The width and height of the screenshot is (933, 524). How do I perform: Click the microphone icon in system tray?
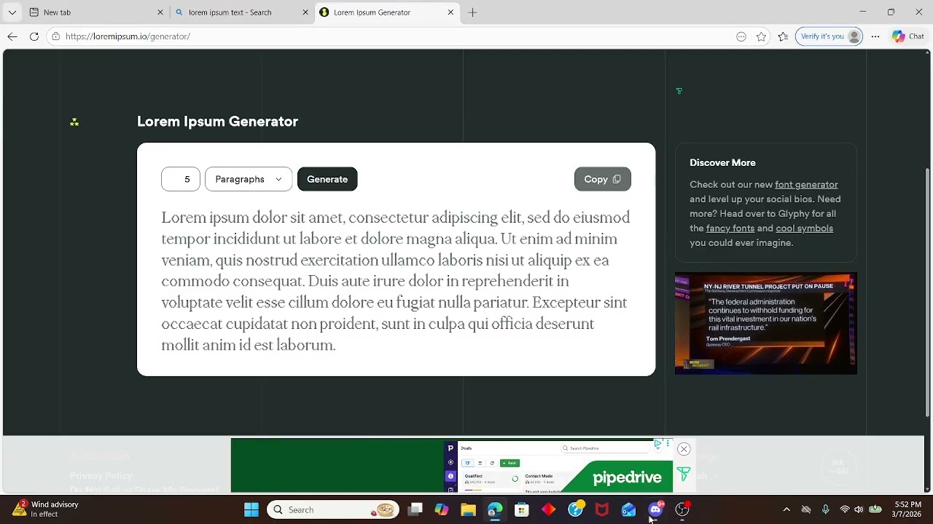click(x=825, y=510)
